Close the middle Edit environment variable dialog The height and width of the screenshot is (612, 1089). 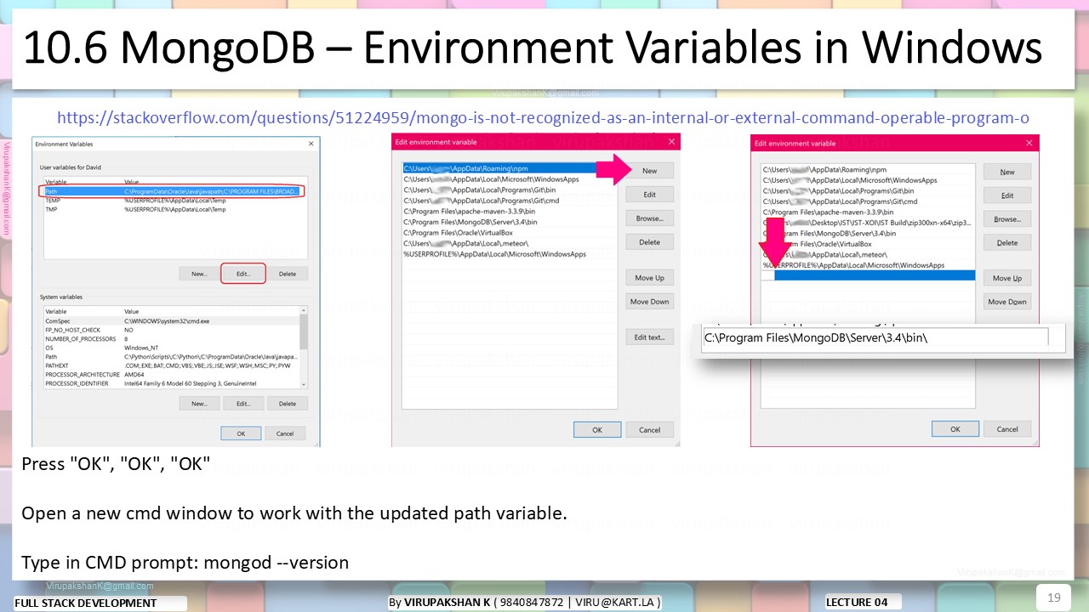point(671,142)
